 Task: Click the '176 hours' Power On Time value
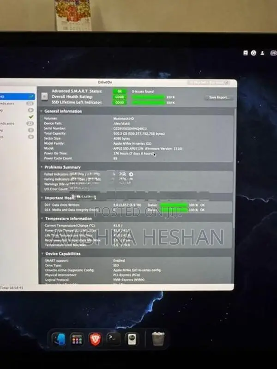tap(133, 153)
